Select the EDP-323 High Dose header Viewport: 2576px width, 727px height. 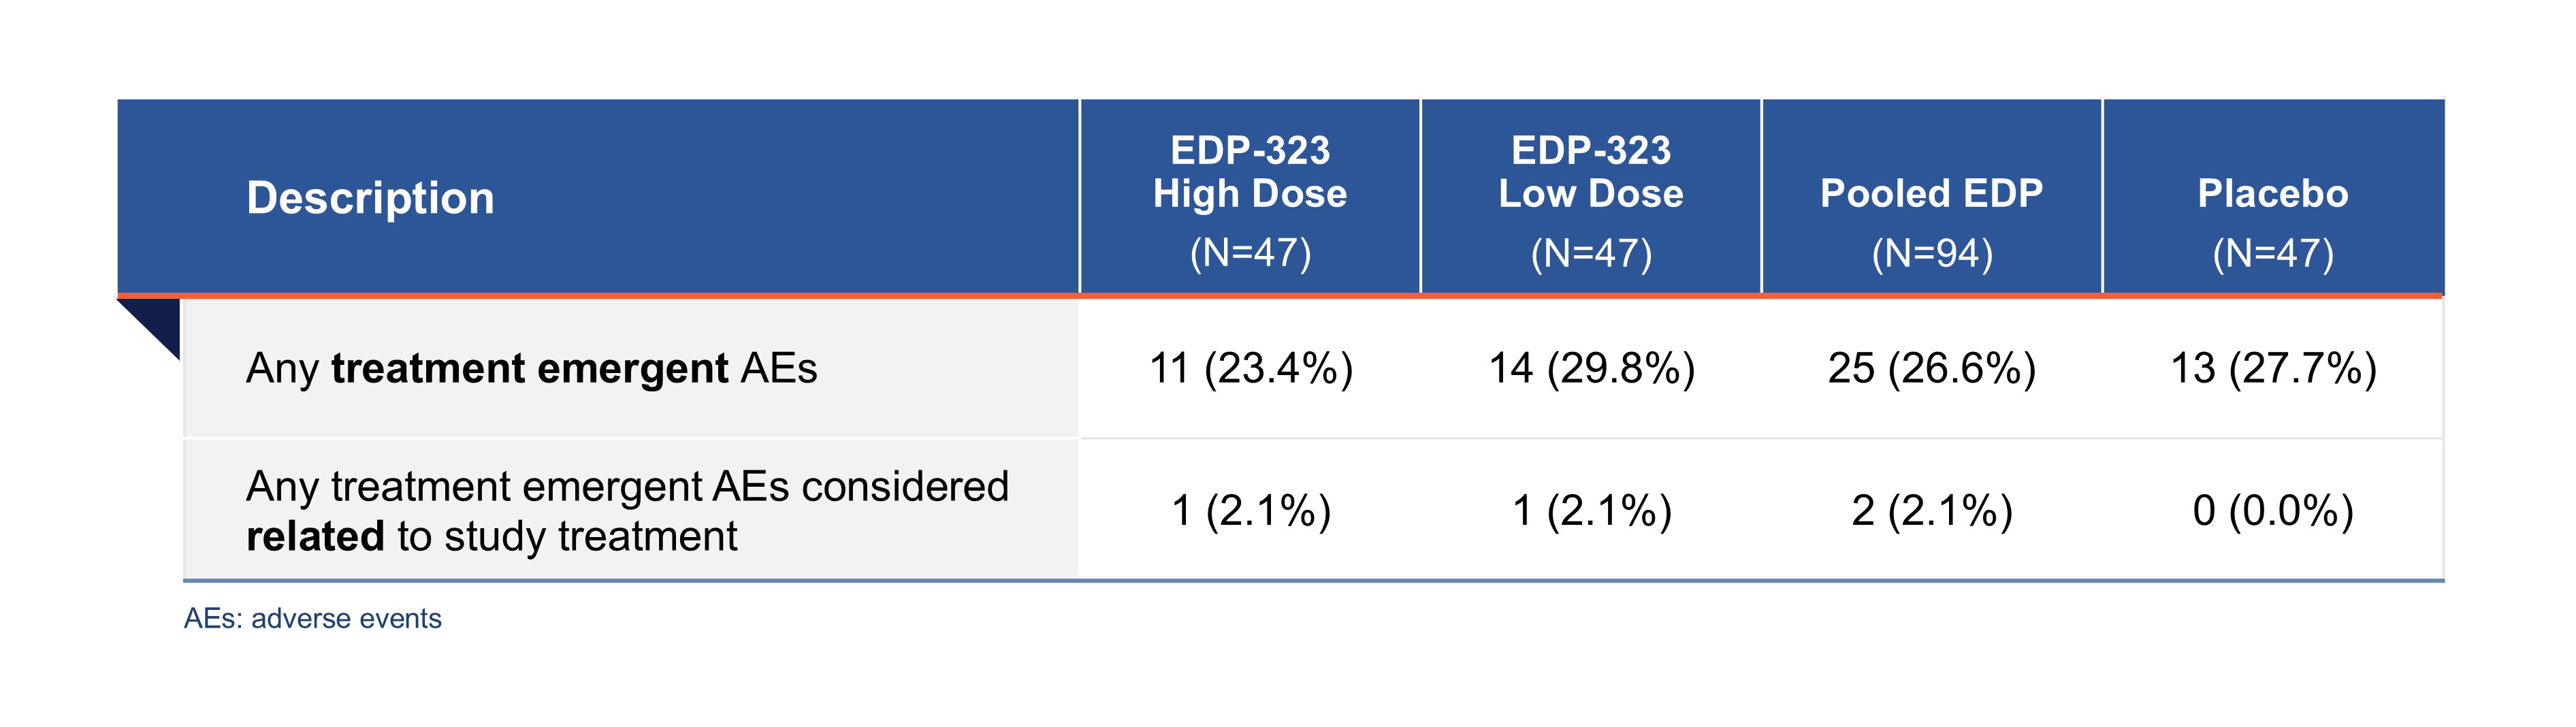[x=1250, y=172]
